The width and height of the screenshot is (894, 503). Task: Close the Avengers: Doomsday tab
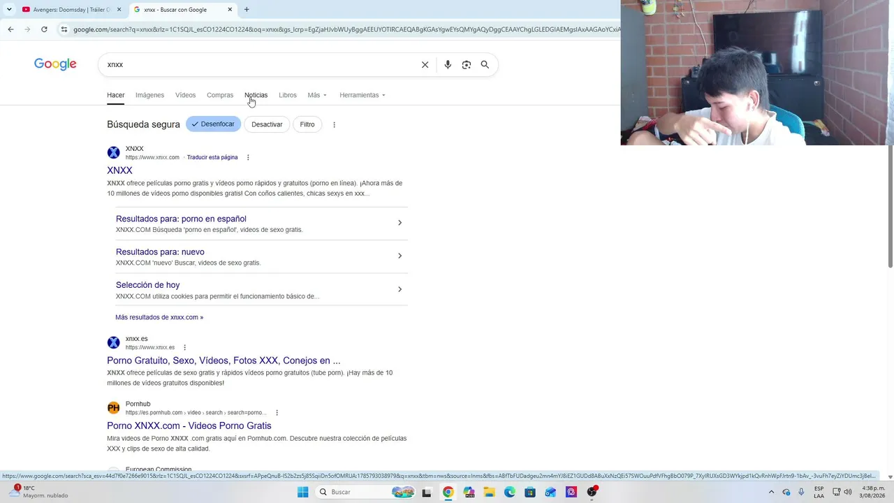[x=119, y=10]
